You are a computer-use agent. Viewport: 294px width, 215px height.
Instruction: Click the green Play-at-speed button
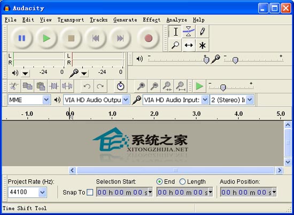point(199,86)
